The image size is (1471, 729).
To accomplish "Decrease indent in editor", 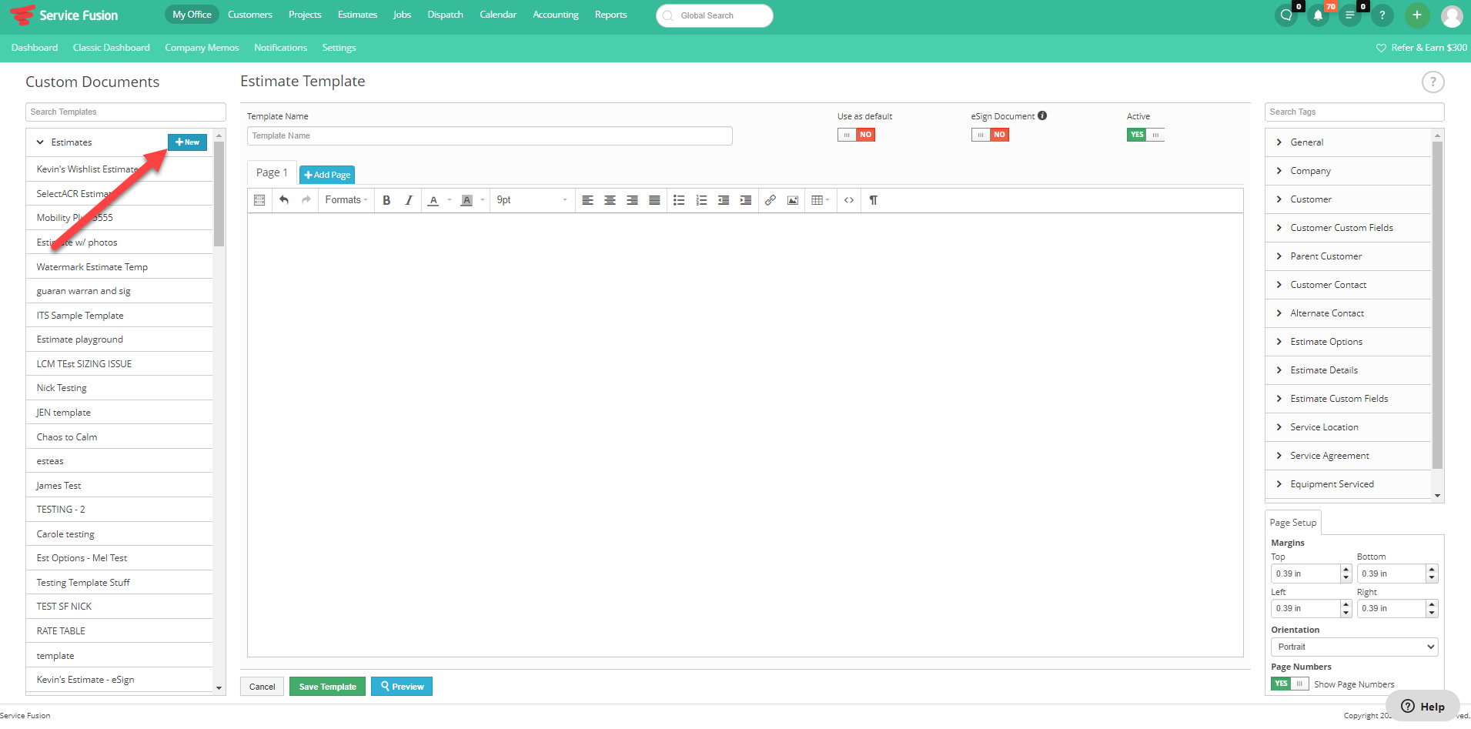I will tap(724, 200).
